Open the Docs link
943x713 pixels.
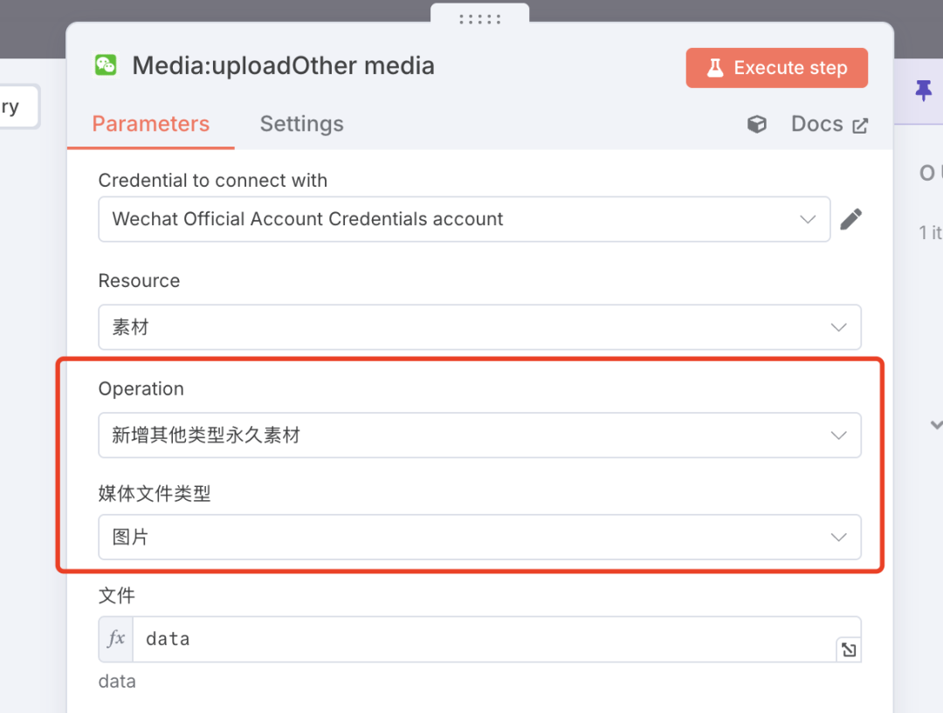point(816,124)
